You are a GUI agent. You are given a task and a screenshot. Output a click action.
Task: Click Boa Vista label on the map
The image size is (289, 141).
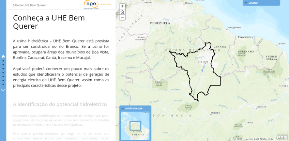pyautogui.click(x=203, y=62)
